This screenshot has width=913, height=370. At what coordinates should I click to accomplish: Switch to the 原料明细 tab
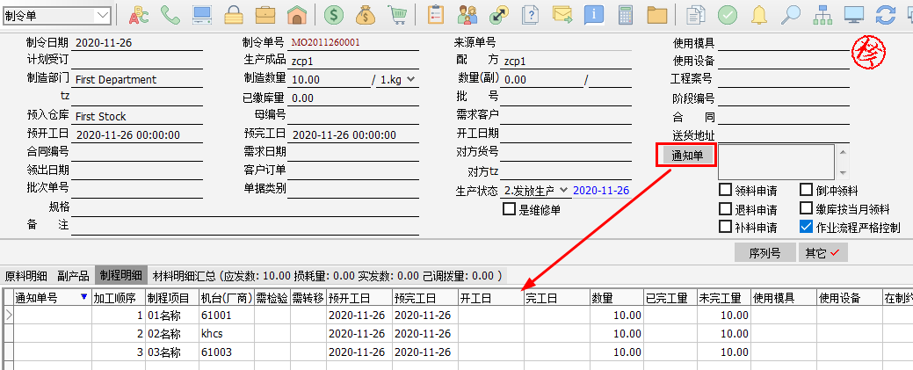click(x=24, y=275)
